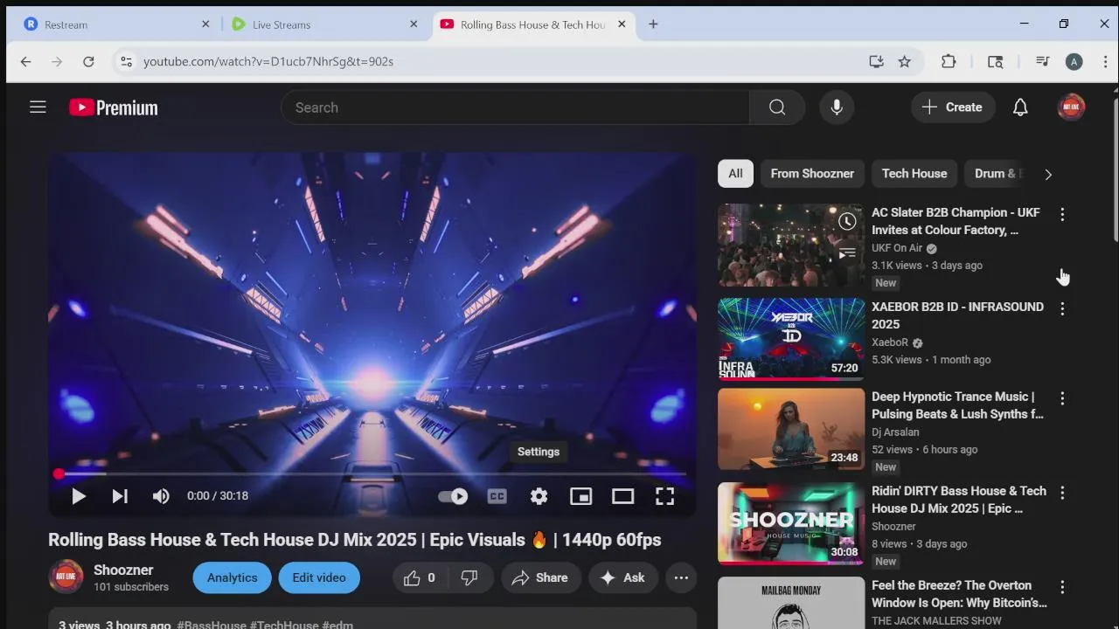This screenshot has height=629, width=1119.
Task: Switch to the Live Streams browser tab
Action: [x=323, y=24]
